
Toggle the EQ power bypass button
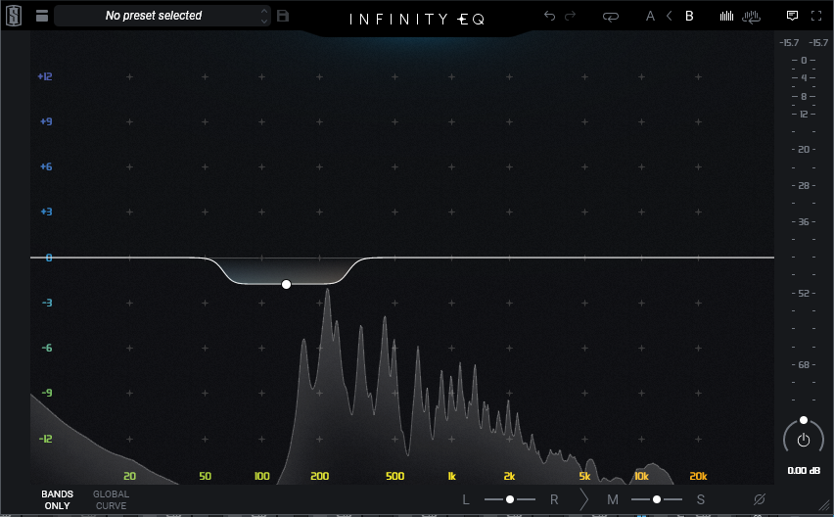coord(803,441)
